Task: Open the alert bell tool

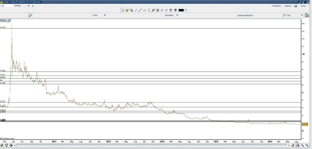Action: pos(127,10)
